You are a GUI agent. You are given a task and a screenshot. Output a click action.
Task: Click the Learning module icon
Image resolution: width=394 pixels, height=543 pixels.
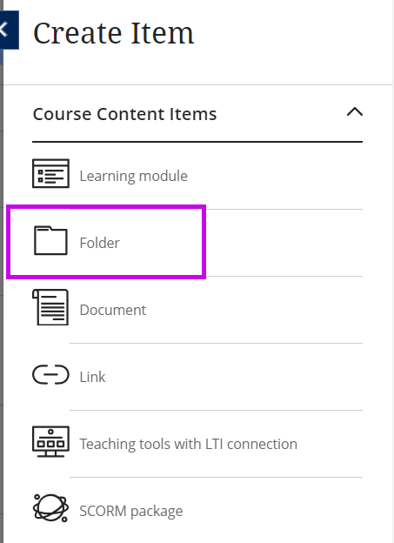[x=50, y=173]
